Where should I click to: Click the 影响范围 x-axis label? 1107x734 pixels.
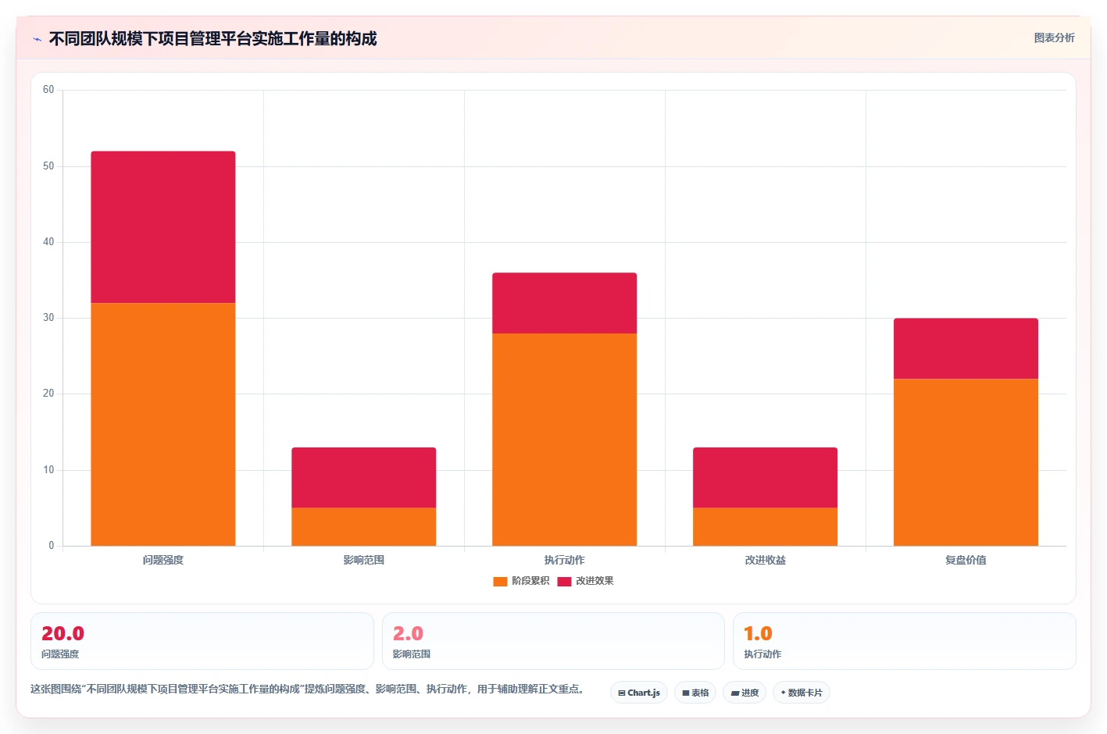pyautogui.click(x=364, y=560)
